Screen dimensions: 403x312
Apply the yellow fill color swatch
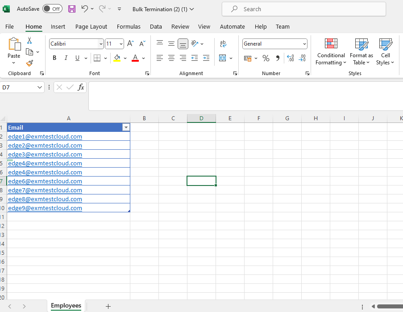[117, 58]
